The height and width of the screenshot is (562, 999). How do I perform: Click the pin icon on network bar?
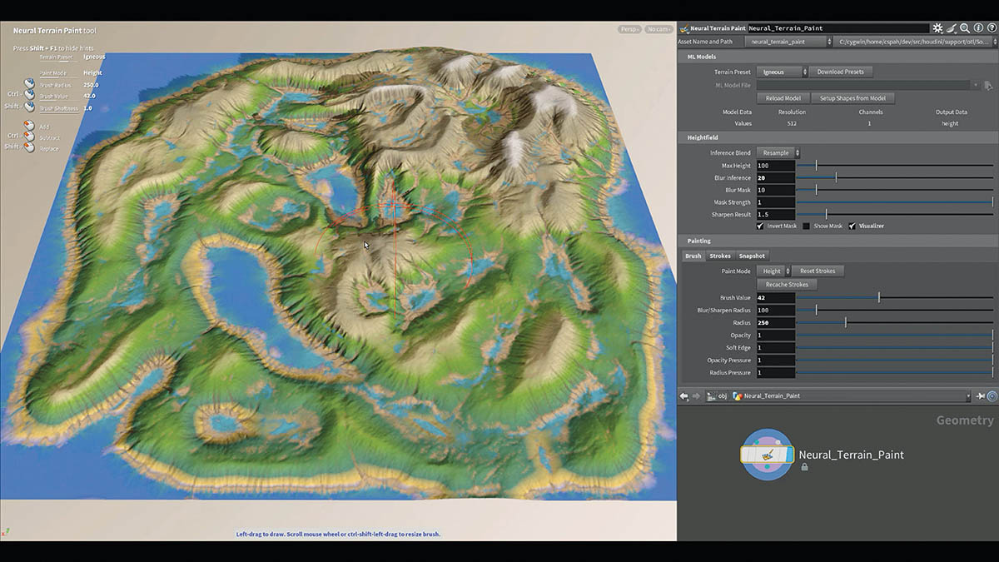[x=981, y=396]
